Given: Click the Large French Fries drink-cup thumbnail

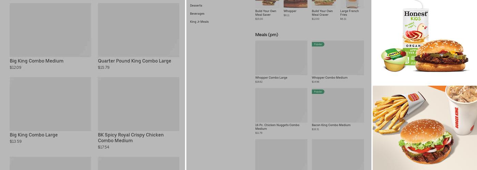Looking at the screenshot, I should 352,4.
